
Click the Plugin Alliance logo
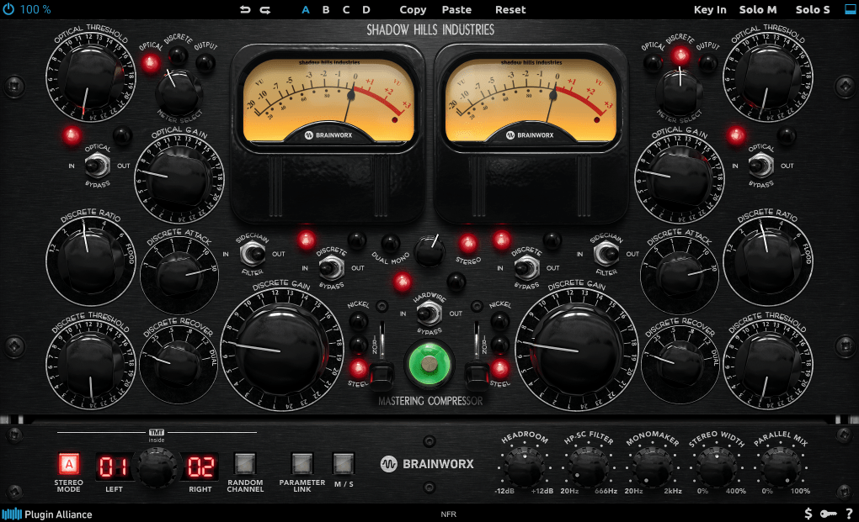click(47, 514)
